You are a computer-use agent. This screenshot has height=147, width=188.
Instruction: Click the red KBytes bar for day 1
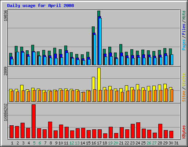point(12,132)
